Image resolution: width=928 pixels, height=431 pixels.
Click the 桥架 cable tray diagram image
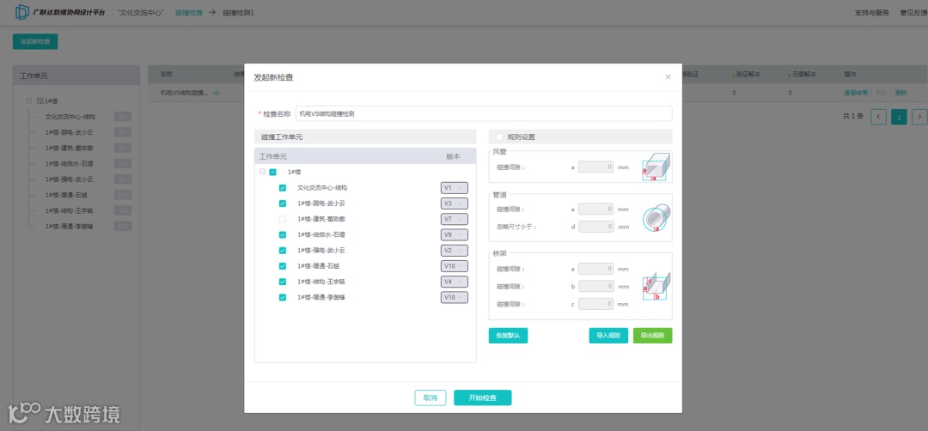pyautogui.click(x=657, y=287)
